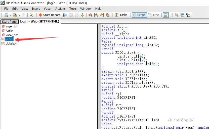209x129 pixels.
Task: Click the '#ifdef sgi' code line
Action: (x=111, y=94)
